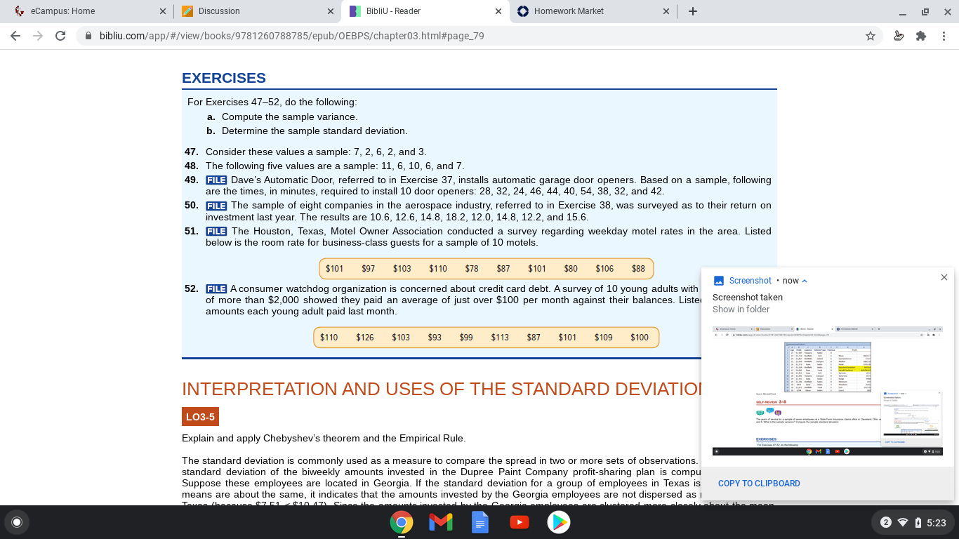Click 'Compute the sample variance' instruction
This screenshot has height=539, width=959.
[x=289, y=117]
